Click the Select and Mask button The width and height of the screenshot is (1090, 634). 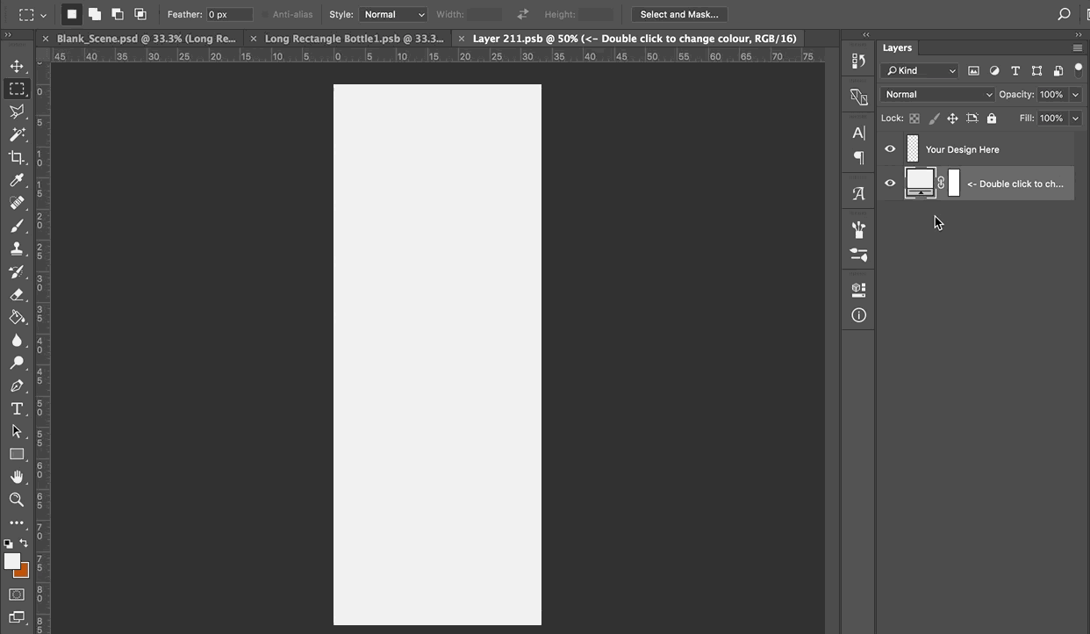coord(679,14)
